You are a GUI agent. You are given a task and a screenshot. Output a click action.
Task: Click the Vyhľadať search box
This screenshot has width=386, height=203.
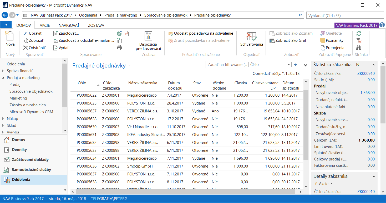[346, 15]
